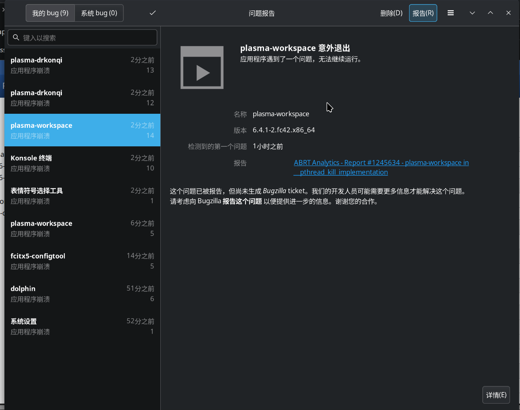Viewport: 520px width, 410px height.
Task: Click 52分之前 timestamp on 系统设置 row
Action: [140, 321]
